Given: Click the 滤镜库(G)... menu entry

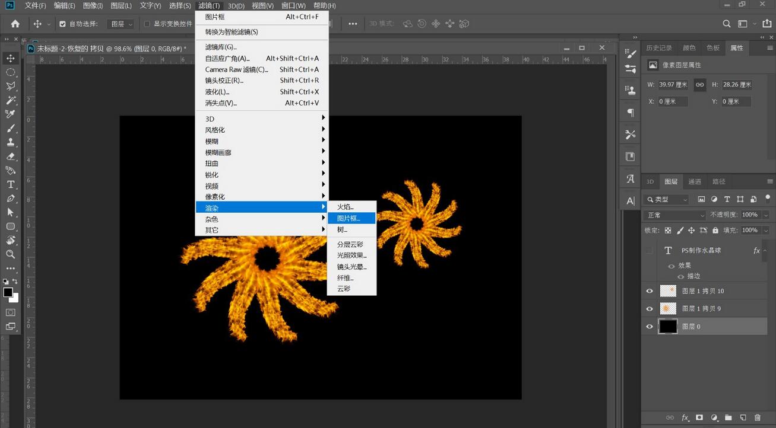Looking at the screenshot, I should tap(262, 47).
